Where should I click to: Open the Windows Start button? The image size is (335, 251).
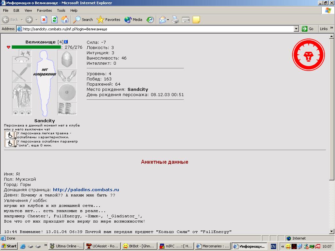[x=9, y=246]
